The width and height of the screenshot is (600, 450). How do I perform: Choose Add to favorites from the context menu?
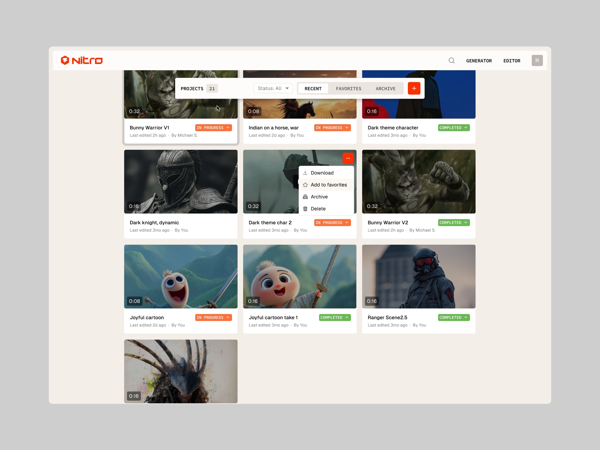point(329,185)
